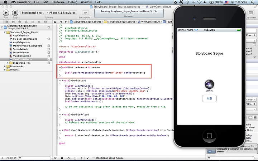Hide the debug area toggle

[56, 158]
